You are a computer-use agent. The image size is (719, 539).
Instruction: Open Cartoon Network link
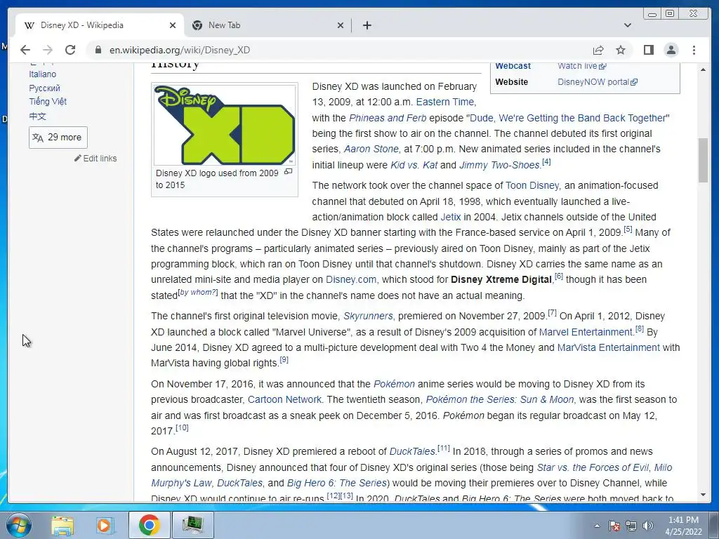pos(284,399)
